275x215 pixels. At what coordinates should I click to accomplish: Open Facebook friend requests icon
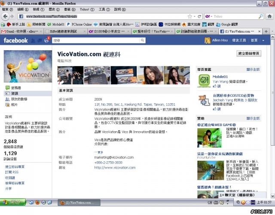(x=33, y=40)
